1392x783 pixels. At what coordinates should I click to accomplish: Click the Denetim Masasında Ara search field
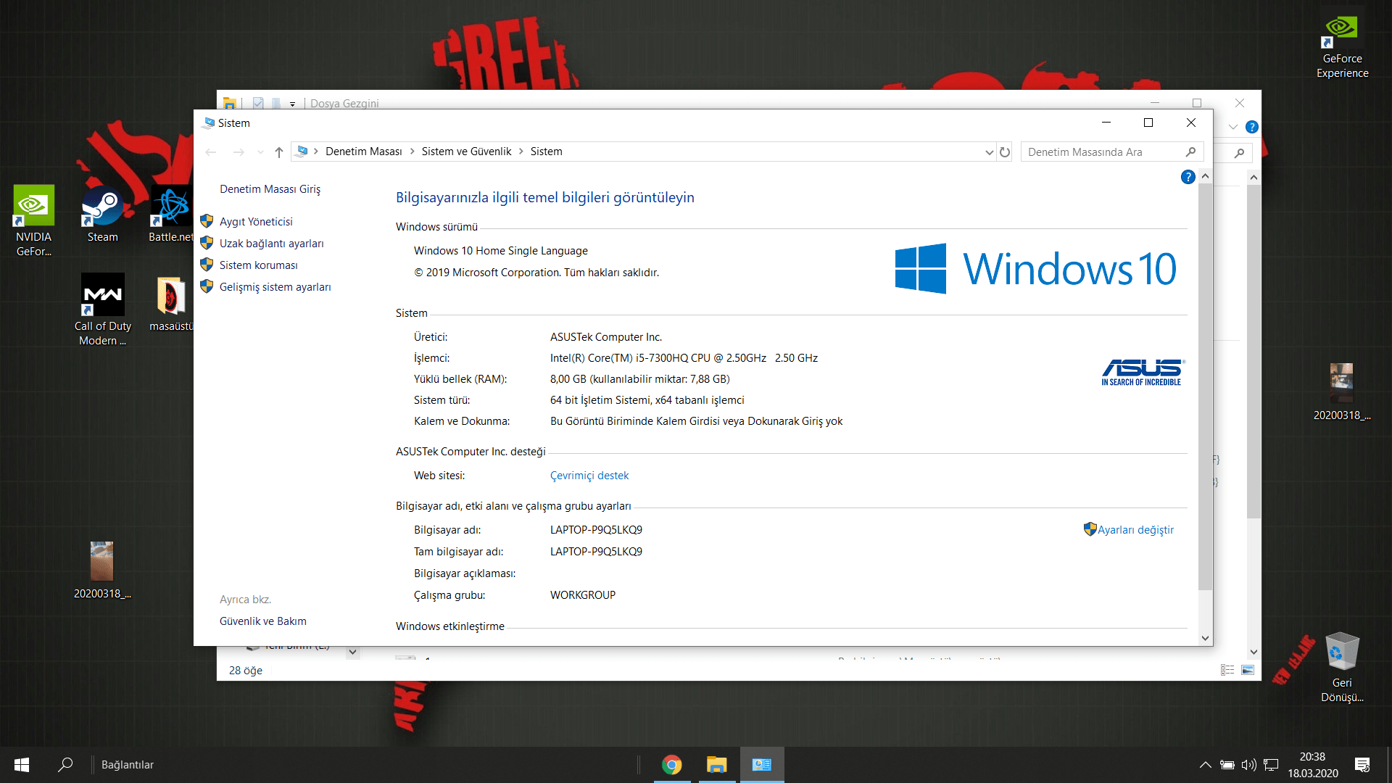tap(1102, 152)
